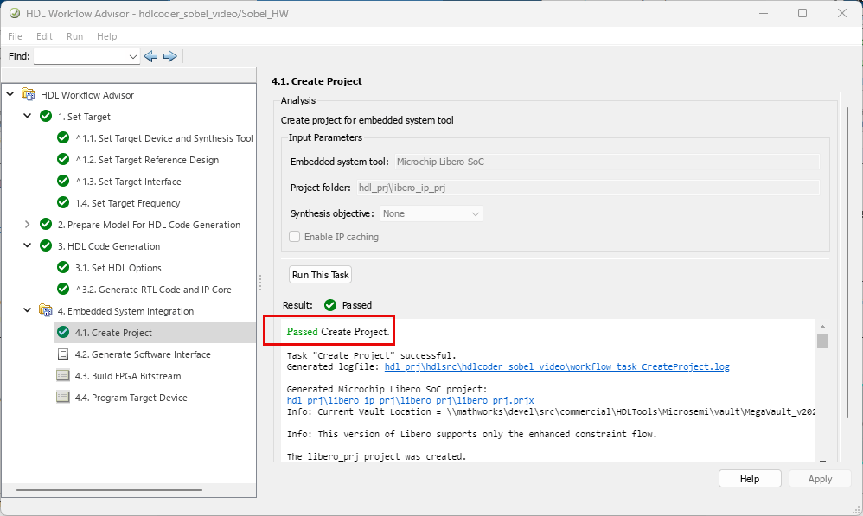The height and width of the screenshot is (516, 863).
Task: Click the Embedded System Integration folder icon
Action: pos(46,311)
